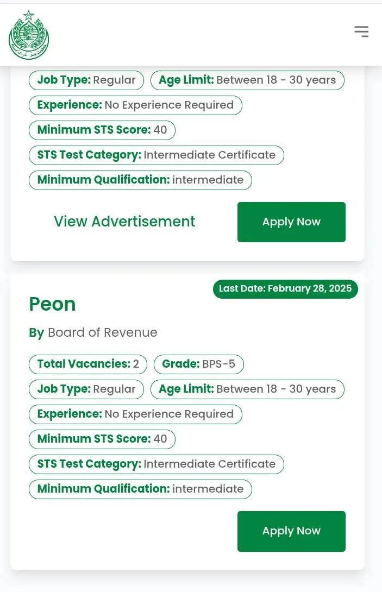
Task: Open the hamburger navigation menu
Action: coord(361,32)
